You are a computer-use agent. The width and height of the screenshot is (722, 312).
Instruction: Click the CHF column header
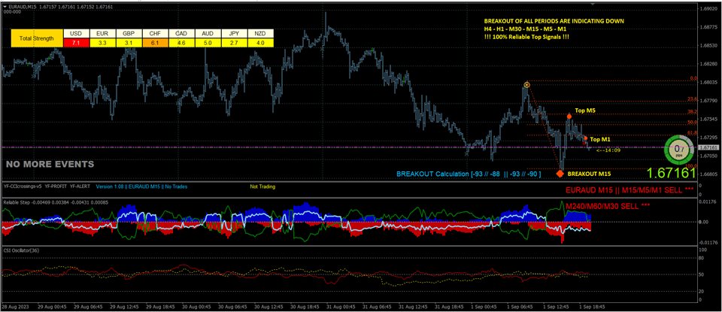click(x=155, y=34)
